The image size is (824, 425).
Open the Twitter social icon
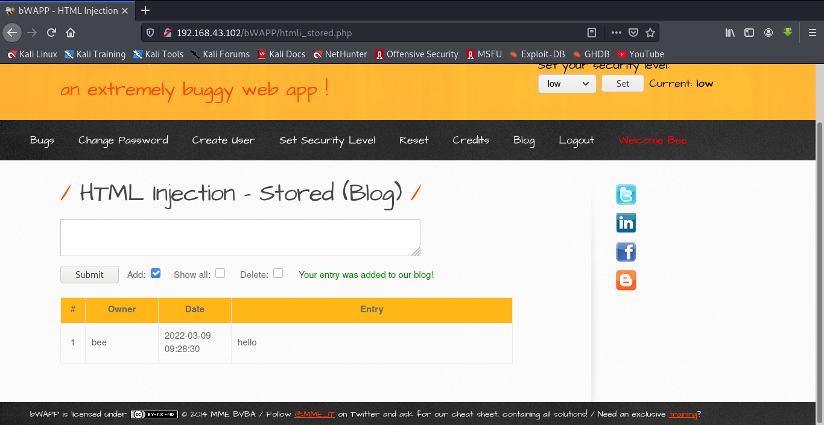pos(626,195)
